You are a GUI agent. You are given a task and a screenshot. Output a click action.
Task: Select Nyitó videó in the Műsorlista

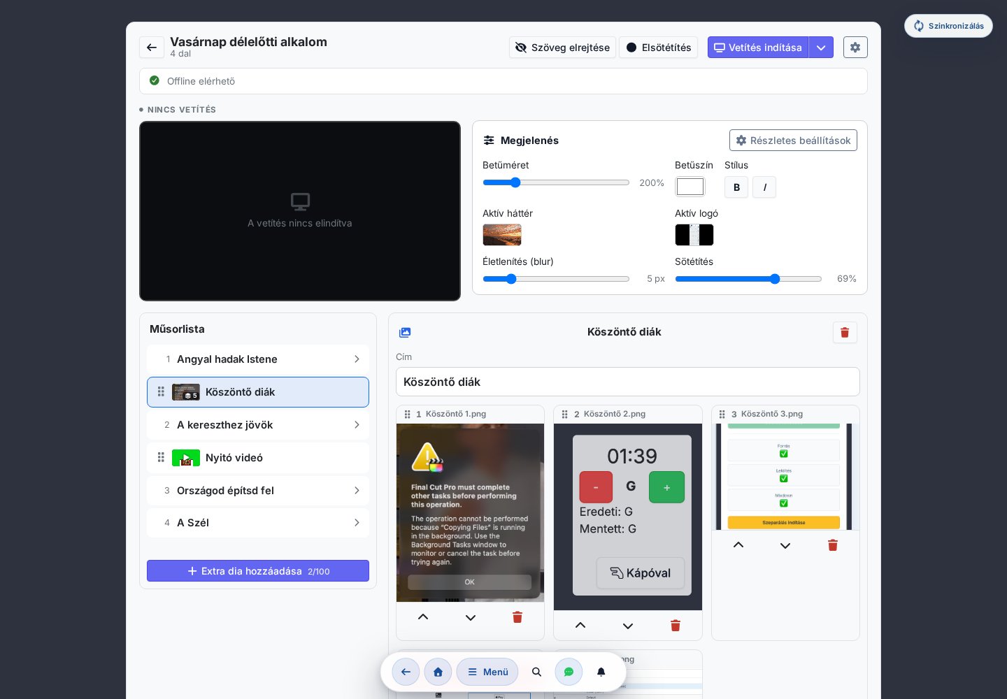coord(258,458)
